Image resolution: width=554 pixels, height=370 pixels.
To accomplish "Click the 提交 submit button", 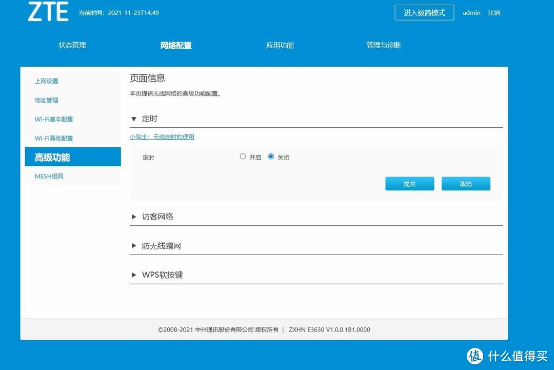I will click(409, 183).
